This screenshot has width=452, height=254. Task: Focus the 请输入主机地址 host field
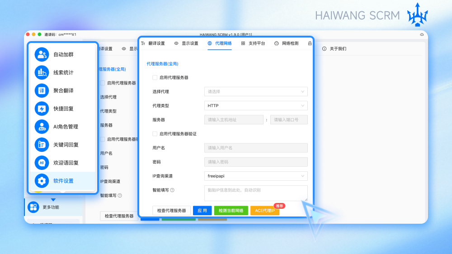pyautogui.click(x=234, y=120)
